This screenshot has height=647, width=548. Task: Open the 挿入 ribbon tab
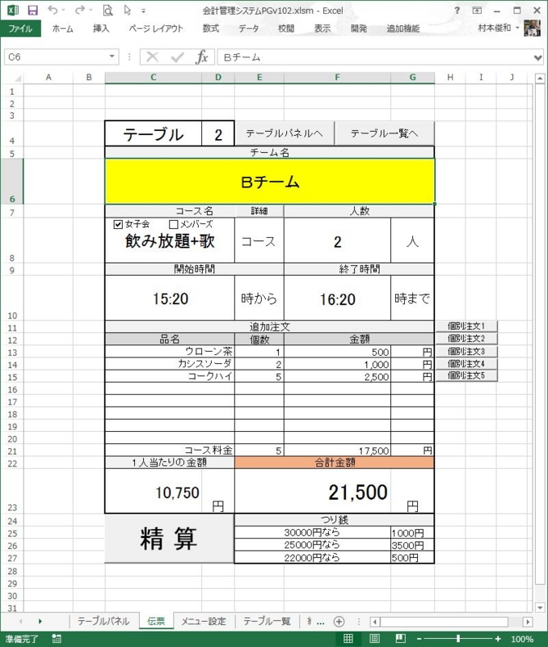(x=101, y=28)
